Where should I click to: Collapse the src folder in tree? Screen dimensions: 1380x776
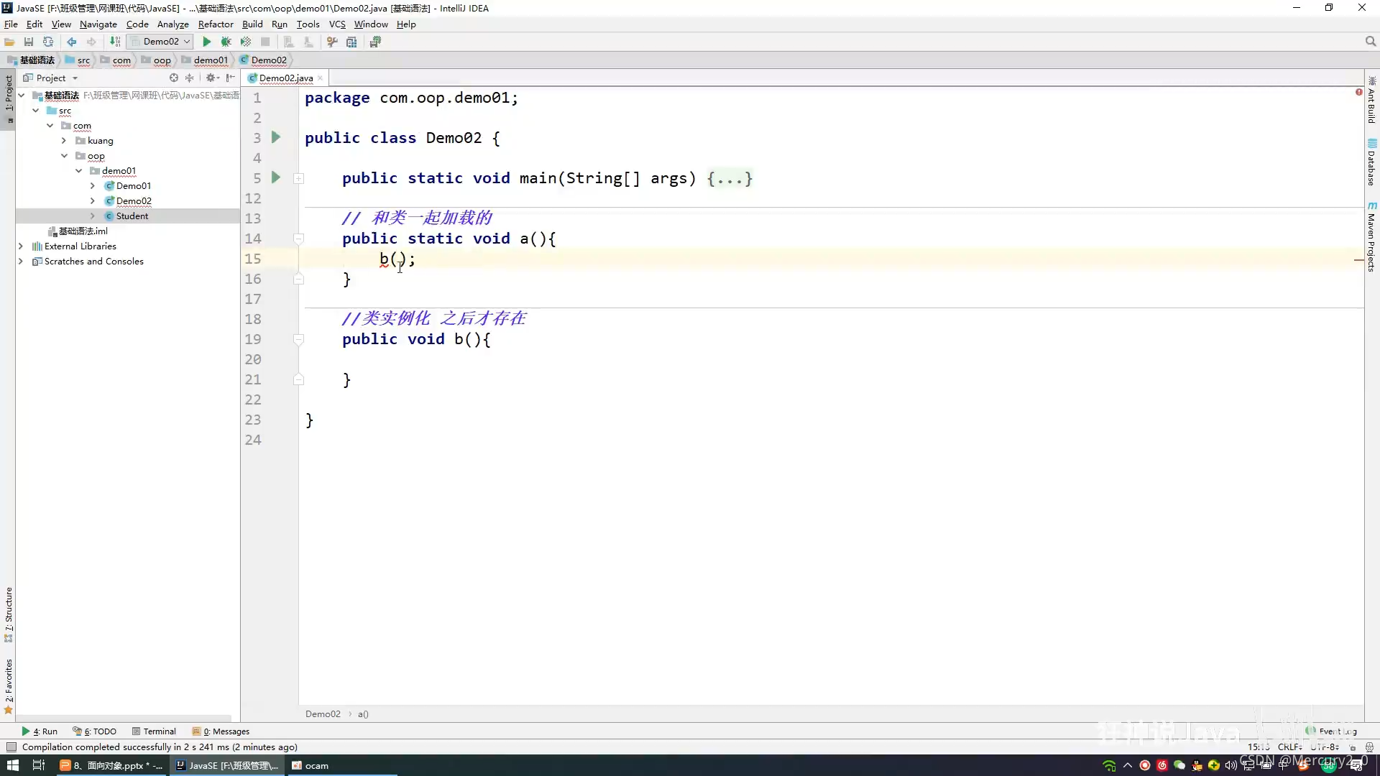36,111
